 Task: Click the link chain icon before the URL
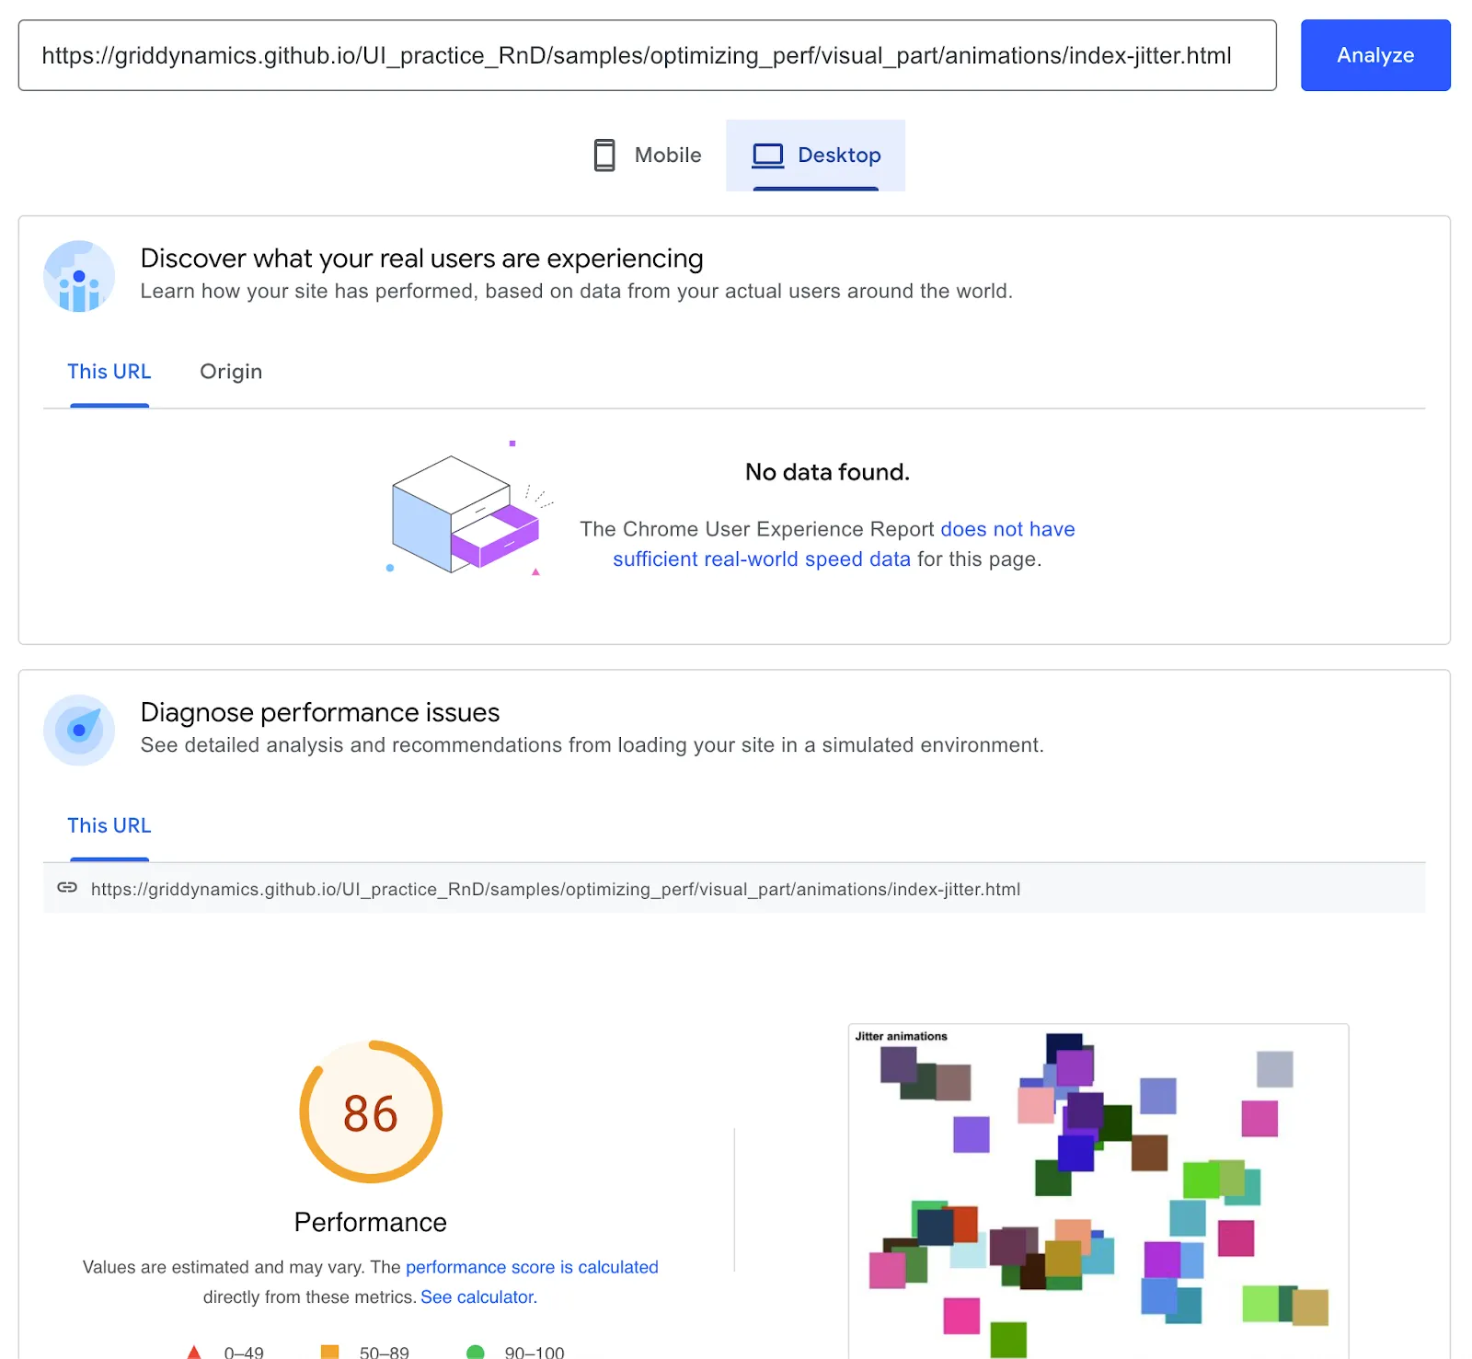pos(67,889)
